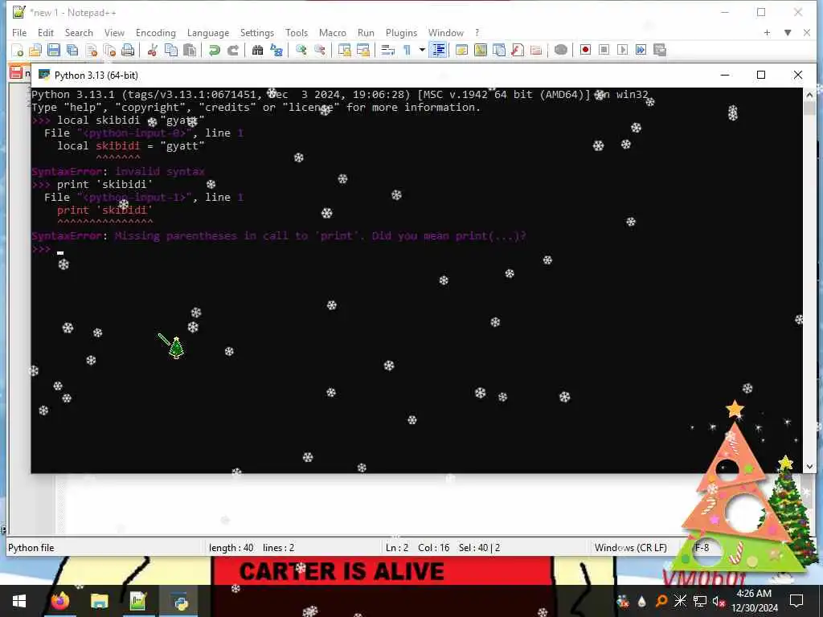The width and height of the screenshot is (823, 617).
Task: Open the Macro menu
Action: [x=333, y=32]
